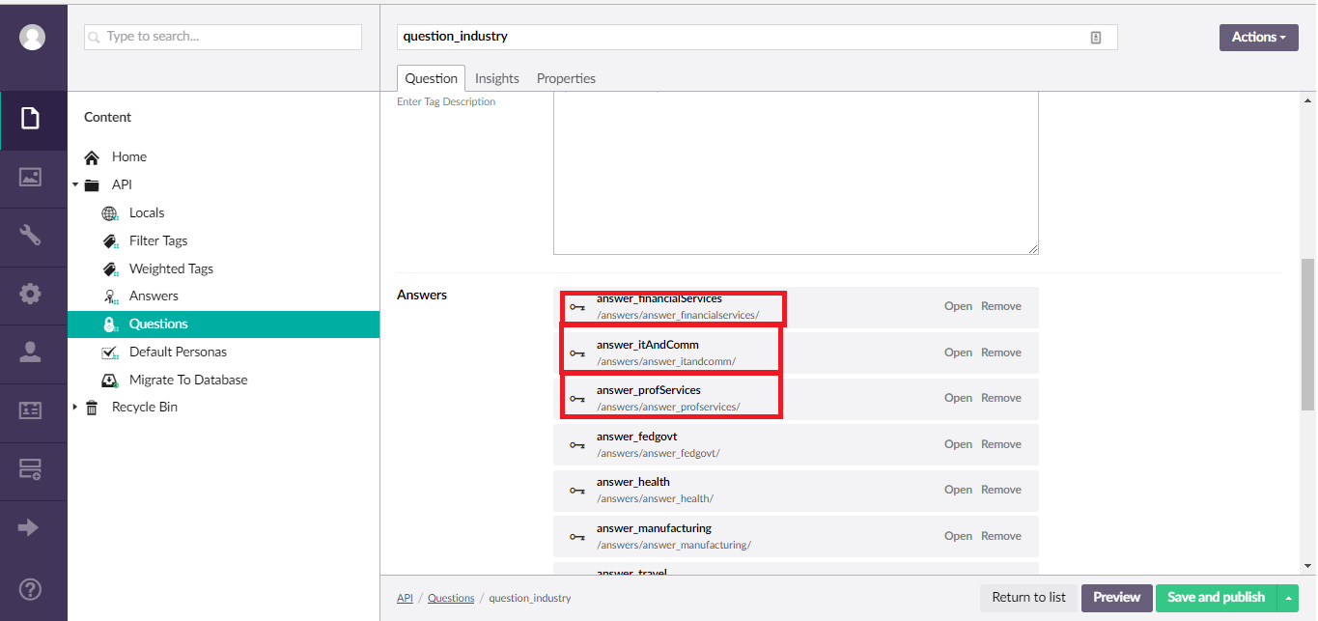Click API breadcrumb link
Image resolution: width=1318 pixels, height=621 pixels.
pos(405,599)
